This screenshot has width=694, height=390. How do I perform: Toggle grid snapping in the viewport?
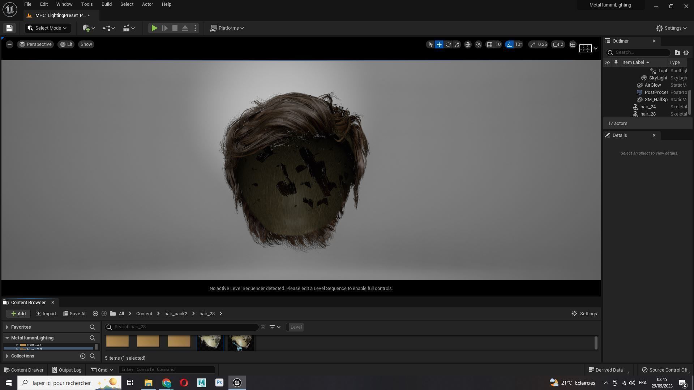click(x=489, y=44)
